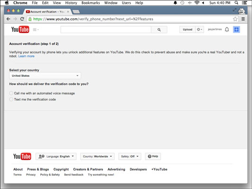Expand the United States country dropdown

pos(45,76)
